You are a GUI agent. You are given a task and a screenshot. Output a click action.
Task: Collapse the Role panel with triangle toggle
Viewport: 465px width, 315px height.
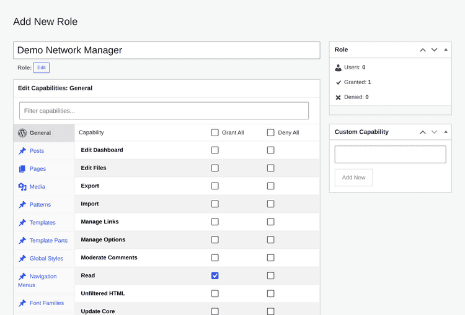446,50
